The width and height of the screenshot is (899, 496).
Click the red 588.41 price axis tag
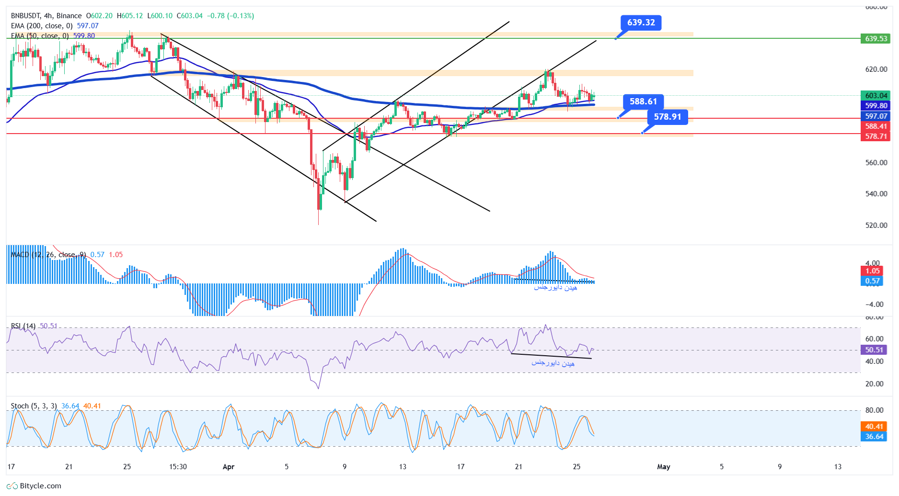(x=876, y=126)
